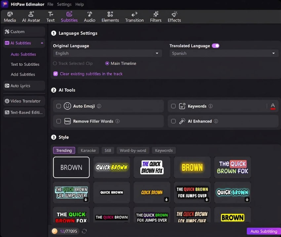Screen dimensions: 281x237
Task: Enable the AI Enhanced checkbox
Action: (173, 121)
